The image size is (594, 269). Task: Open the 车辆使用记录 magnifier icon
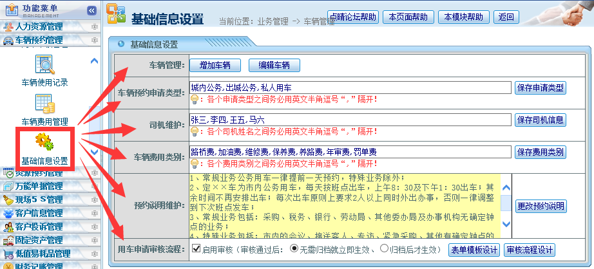pyautogui.click(x=44, y=64)
